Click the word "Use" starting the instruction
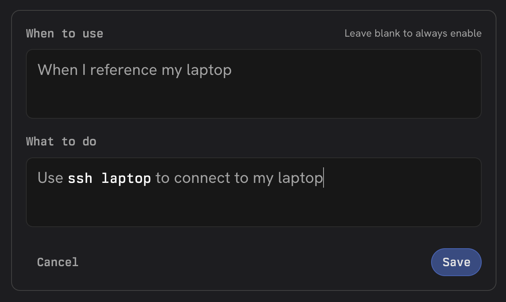506x302 pixels. pos(50,178)
